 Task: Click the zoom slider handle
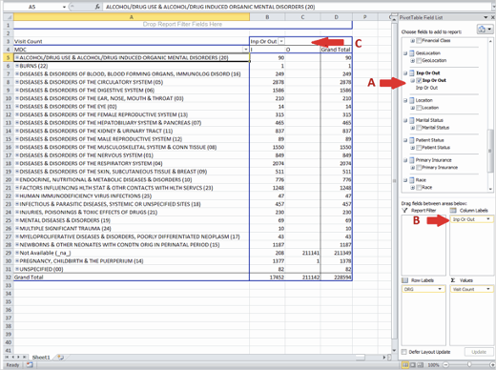click(469, 365)
